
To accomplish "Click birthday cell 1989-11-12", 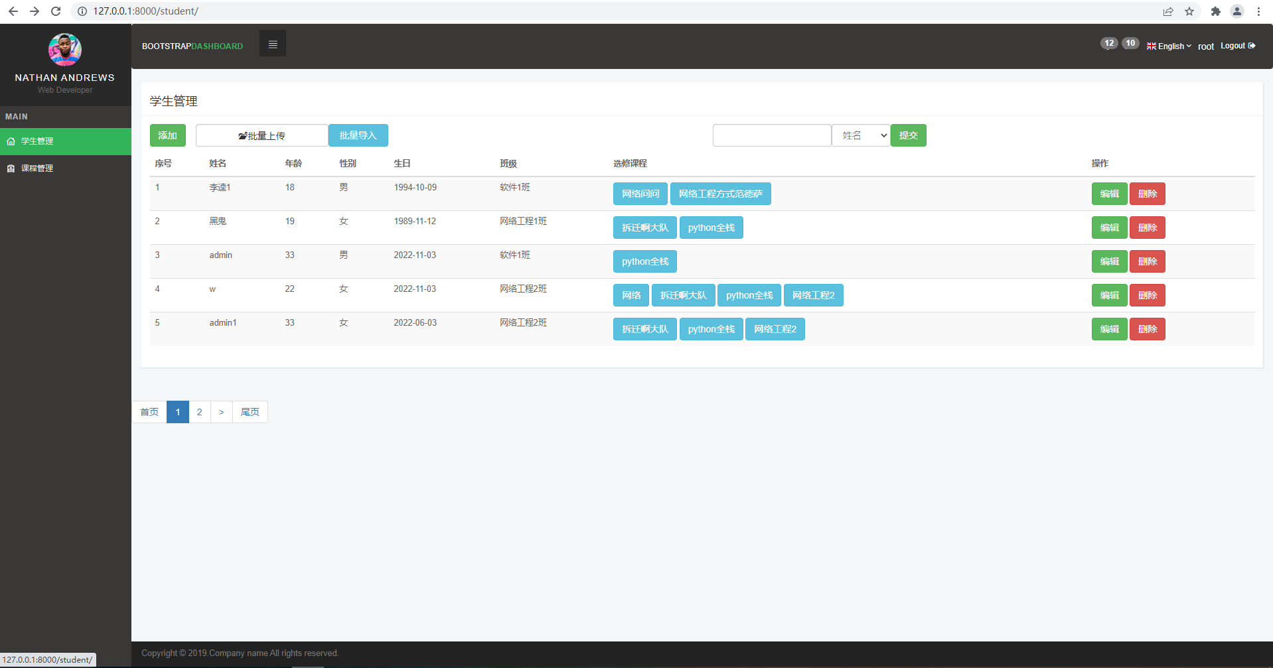I will pyautogui.click(x=415, y=222).
